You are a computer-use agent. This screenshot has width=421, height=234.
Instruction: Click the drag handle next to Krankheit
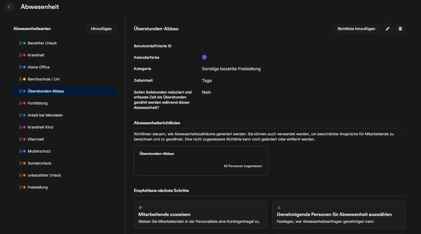[x=20, y=55]
